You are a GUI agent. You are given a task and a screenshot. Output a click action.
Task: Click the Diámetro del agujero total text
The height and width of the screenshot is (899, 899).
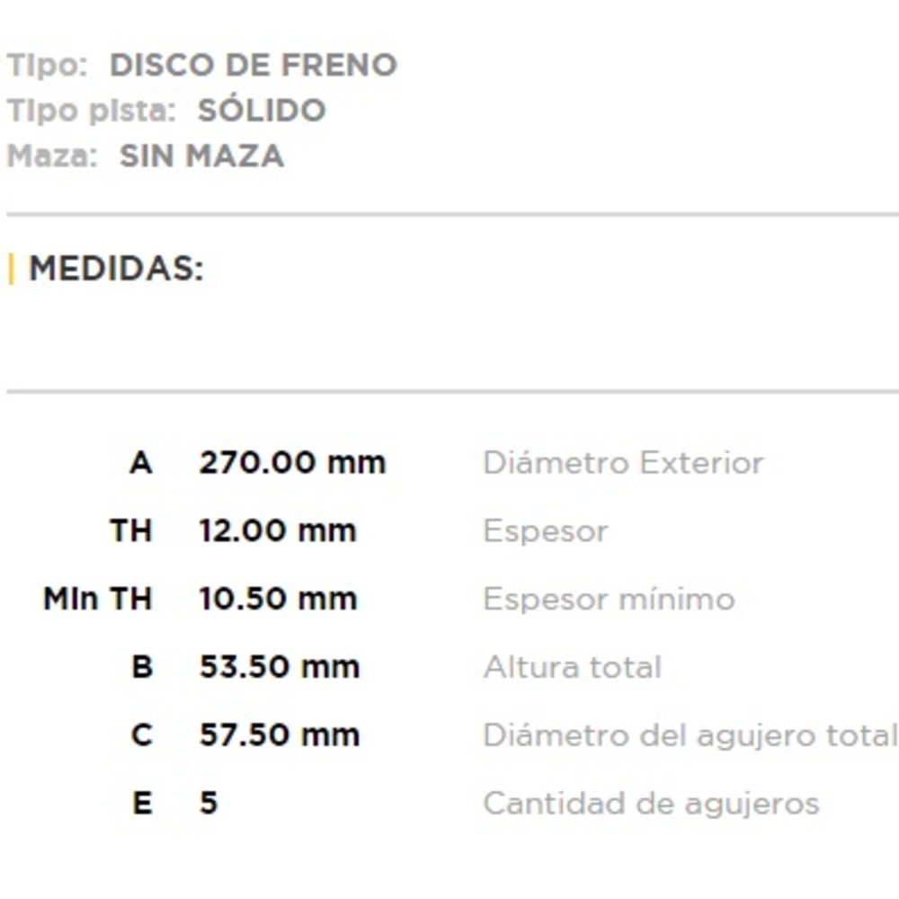[x=690, y=735]
